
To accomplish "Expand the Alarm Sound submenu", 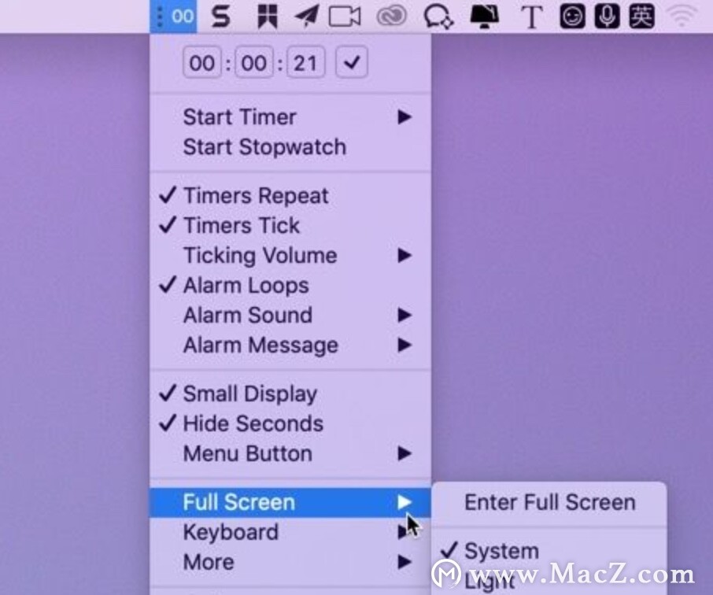I will click(x=290, y=316).
